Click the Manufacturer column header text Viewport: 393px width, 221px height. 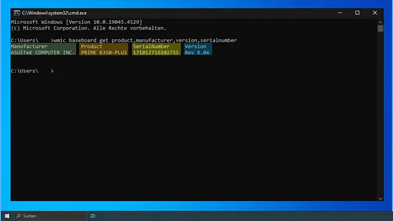(x=29, y=46)
